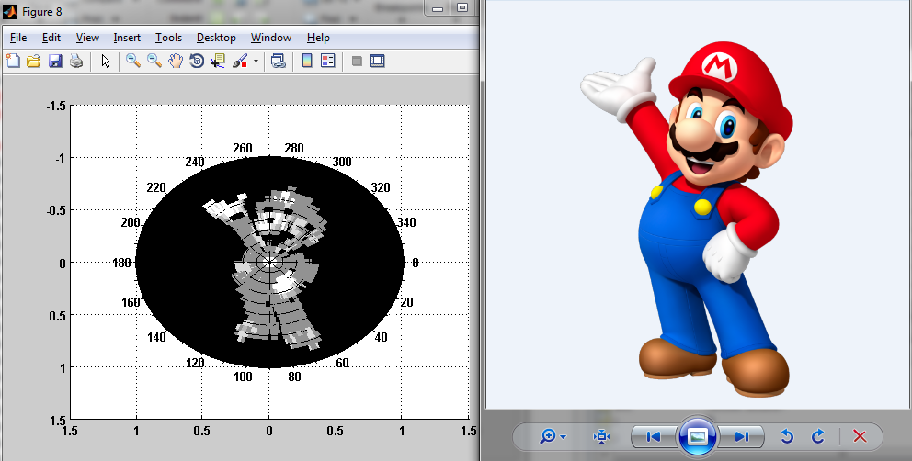The image size is (912, 461).
Task: Click the polar angle label "60"
Action: (342, 363)
